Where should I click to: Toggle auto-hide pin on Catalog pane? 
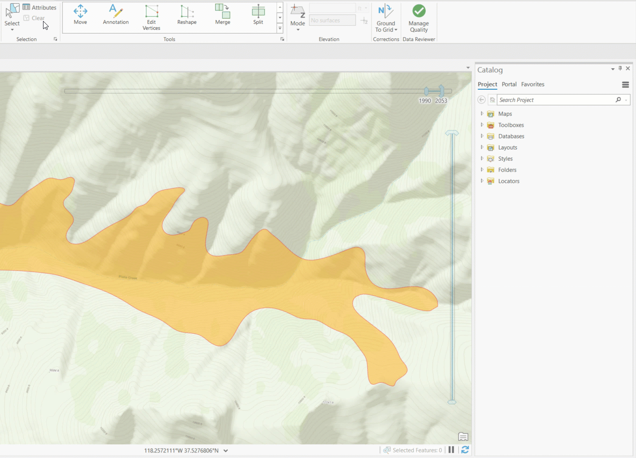click(x=620, y=69)
